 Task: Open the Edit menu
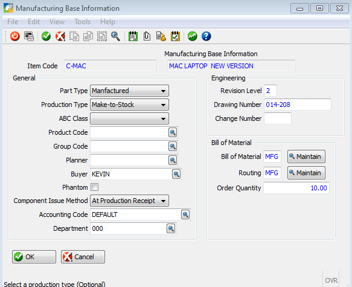coord(34,22)
